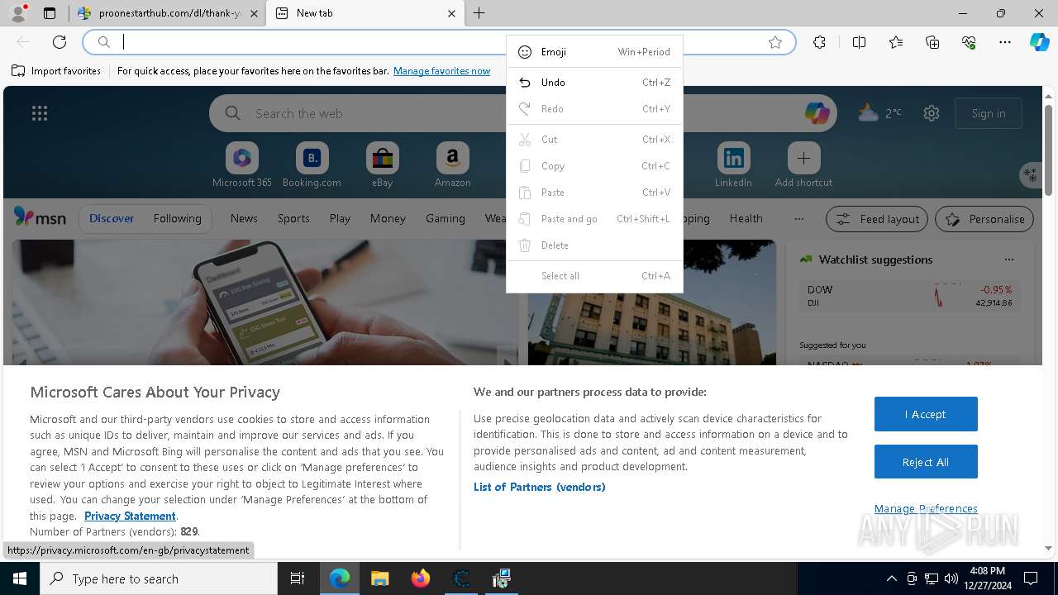Choose Undo from context menu
This screenshot has height=595, width=1058.
[x=594, y=83]
